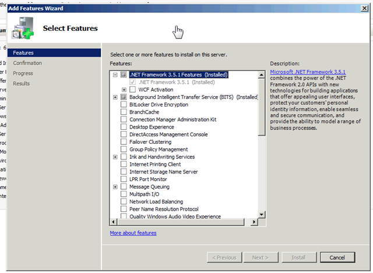Expand the Message Queuing feature
The image size is (373, 273).
115,187
